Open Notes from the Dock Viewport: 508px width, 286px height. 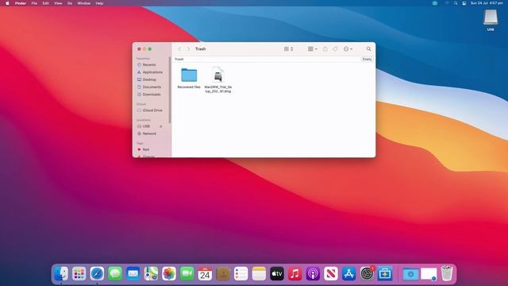pos(259,273)
